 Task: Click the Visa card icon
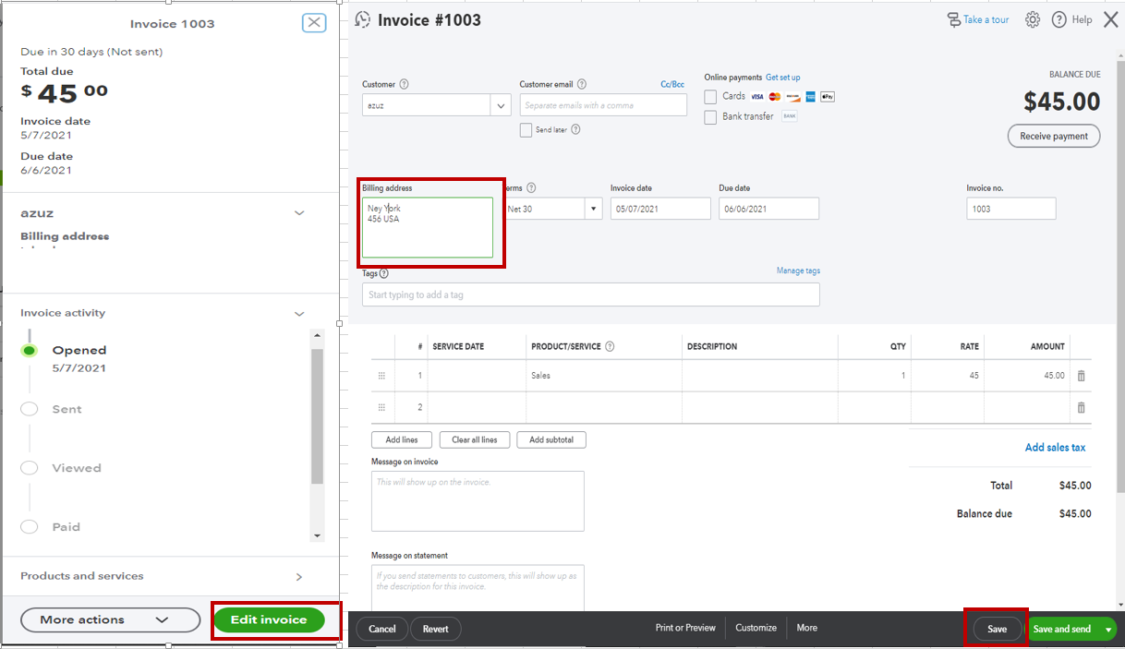pyautogui.click(x=756, y=96)
